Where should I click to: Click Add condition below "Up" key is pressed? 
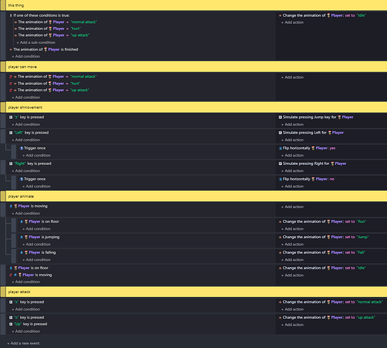[x=26, y=331]
